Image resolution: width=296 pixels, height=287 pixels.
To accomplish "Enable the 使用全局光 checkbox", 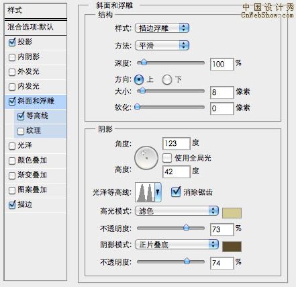I will 167,158.
